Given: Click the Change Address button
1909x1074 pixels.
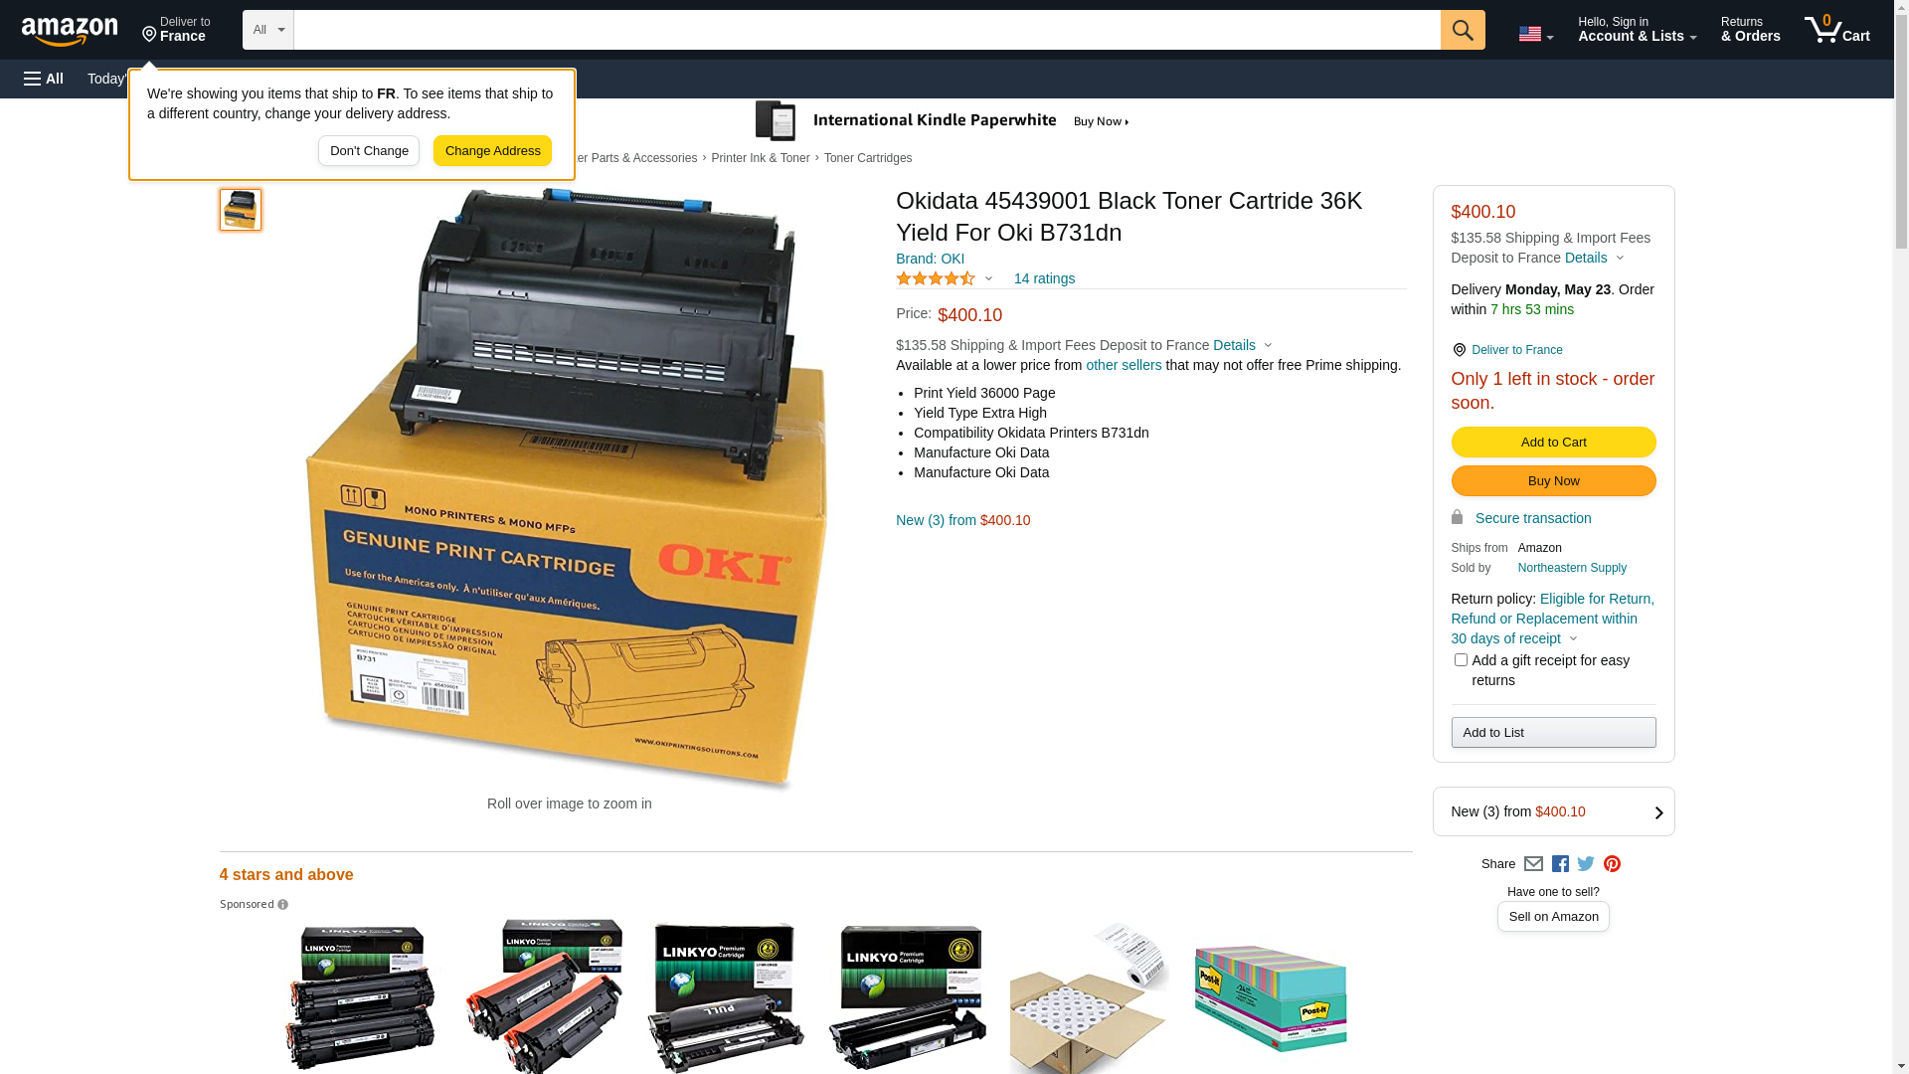Looking at the screenshot, I should click(492, 151).
